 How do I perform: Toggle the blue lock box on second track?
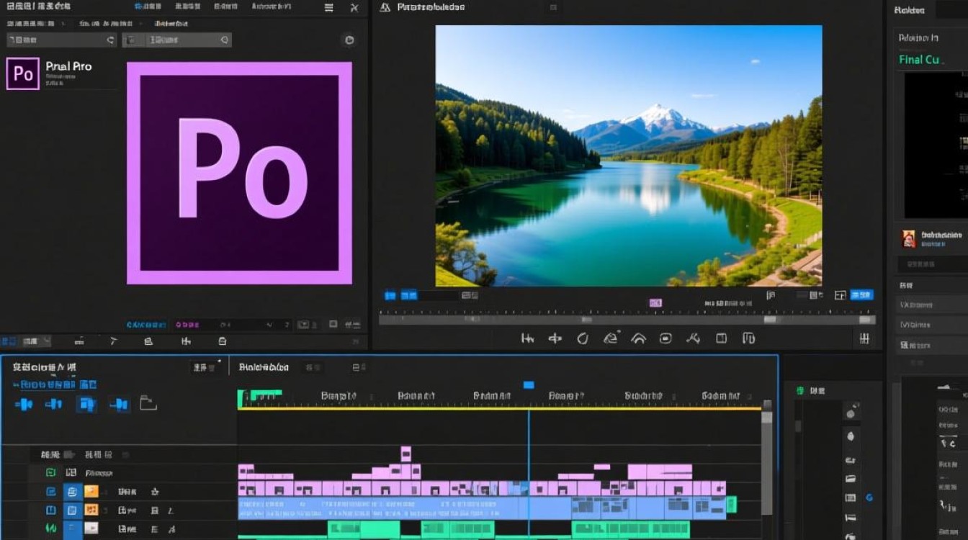(72, 492)
